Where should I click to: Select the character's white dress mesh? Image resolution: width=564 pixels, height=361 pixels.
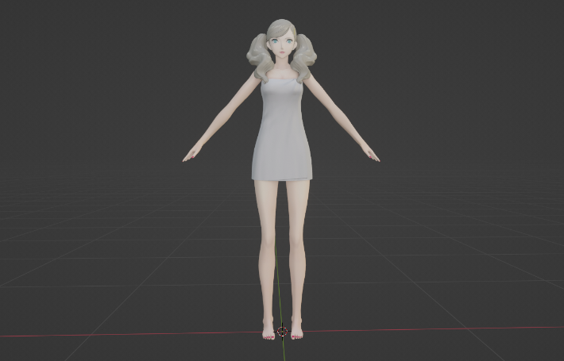tap(282, 129)
